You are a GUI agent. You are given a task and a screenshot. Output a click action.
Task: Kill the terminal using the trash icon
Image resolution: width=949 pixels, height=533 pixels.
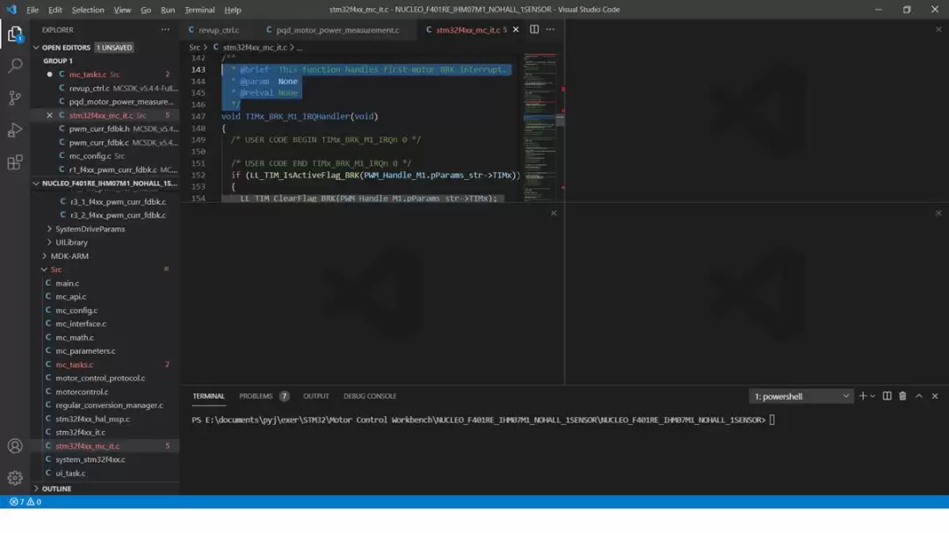pyautogui.click(x=903, y=396)
